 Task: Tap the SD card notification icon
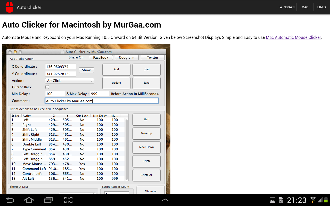click(281, 200)
